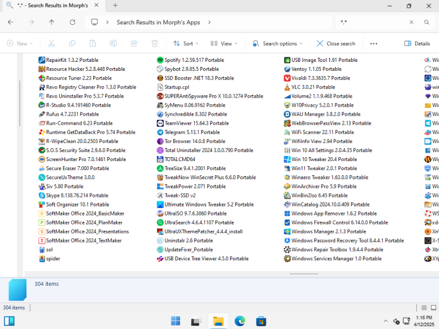Open the View dropdown menu

224,44
